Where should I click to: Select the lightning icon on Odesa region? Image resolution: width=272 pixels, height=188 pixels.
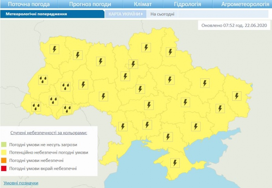(x=123, y=126)
